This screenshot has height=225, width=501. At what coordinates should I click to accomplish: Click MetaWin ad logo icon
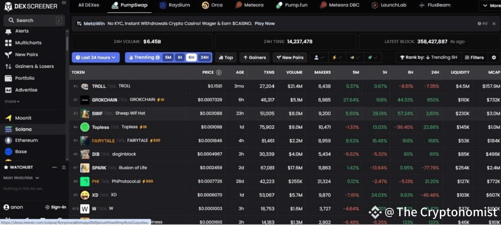(79, 23)
